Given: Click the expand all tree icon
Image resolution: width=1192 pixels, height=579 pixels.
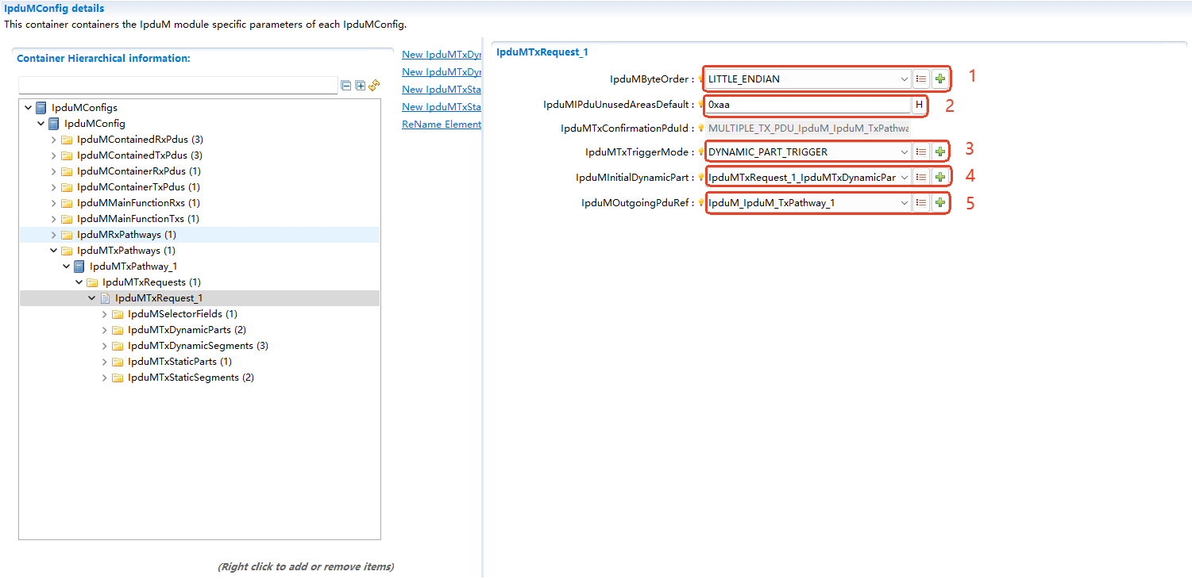Looking at the screenshot, I should (x=360, y=86).
